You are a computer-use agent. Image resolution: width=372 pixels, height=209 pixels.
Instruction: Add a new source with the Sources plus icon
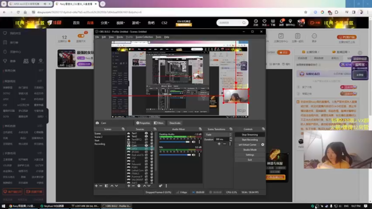(x=129, y=186)
